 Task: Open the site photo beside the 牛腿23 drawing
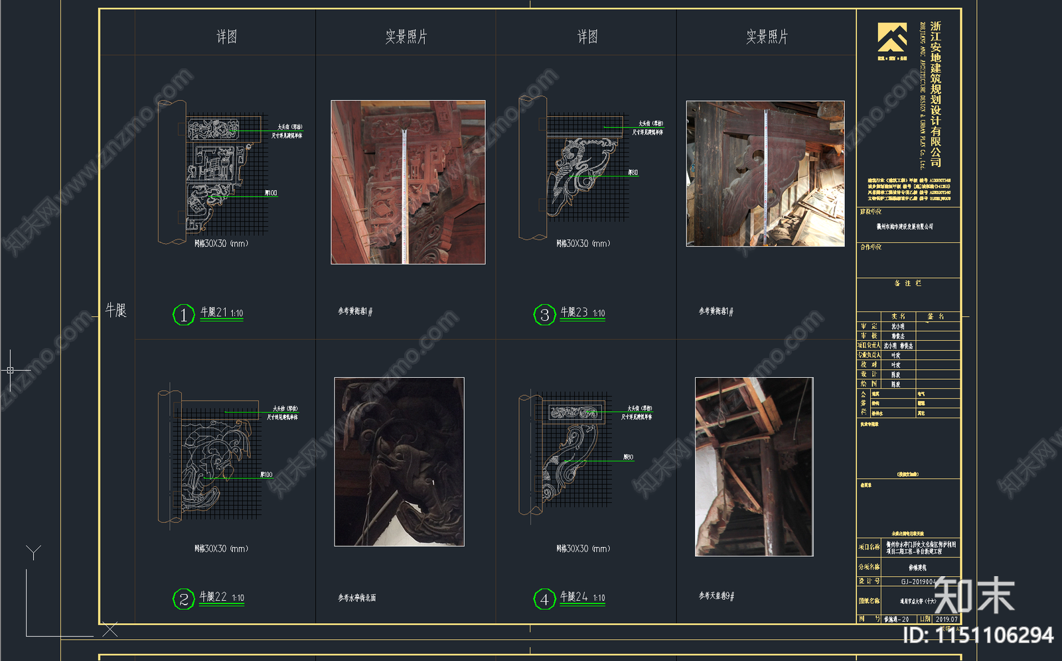[x=765, y=174]
